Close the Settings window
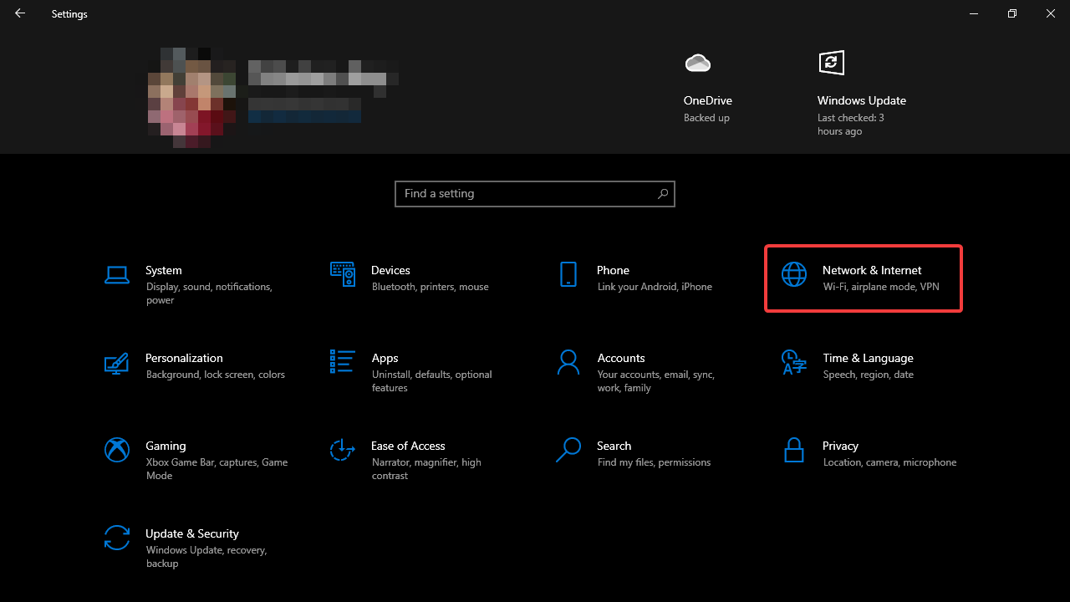This screenshot has height=602, width=1070. click(x=1051, y=13)
